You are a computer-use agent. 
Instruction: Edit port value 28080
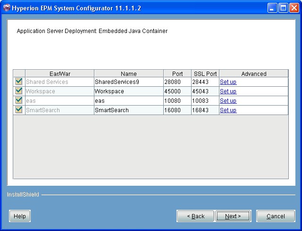point(177,82)
